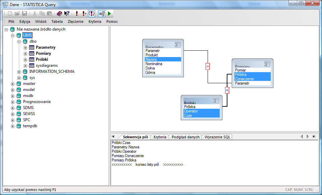Click the Cut scissors icon
The image size is (322, 195).
pyautogui.click(x=35, y=13)
